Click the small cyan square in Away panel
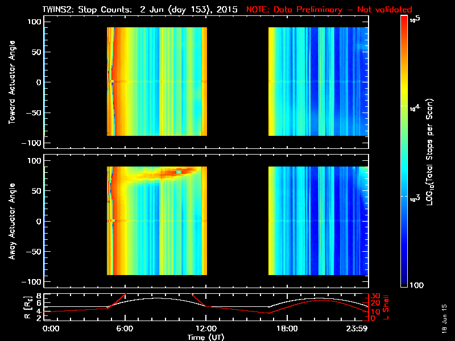The height and width of the screenshot is (341, 455). pyautogui.click(x=179, y=172)
